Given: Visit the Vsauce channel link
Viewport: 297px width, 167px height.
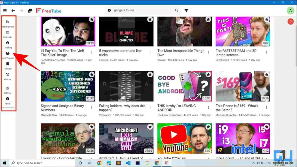Looking at the screenshot, I should [x=161, y=60].
